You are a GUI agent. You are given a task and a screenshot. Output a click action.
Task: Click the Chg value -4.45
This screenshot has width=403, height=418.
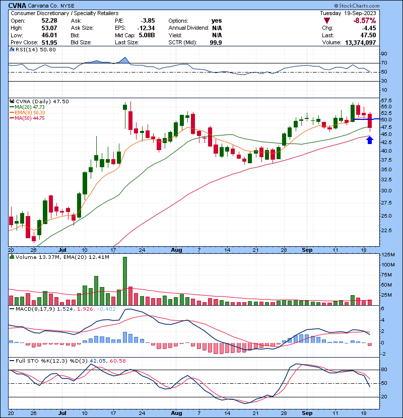point(369,28)
